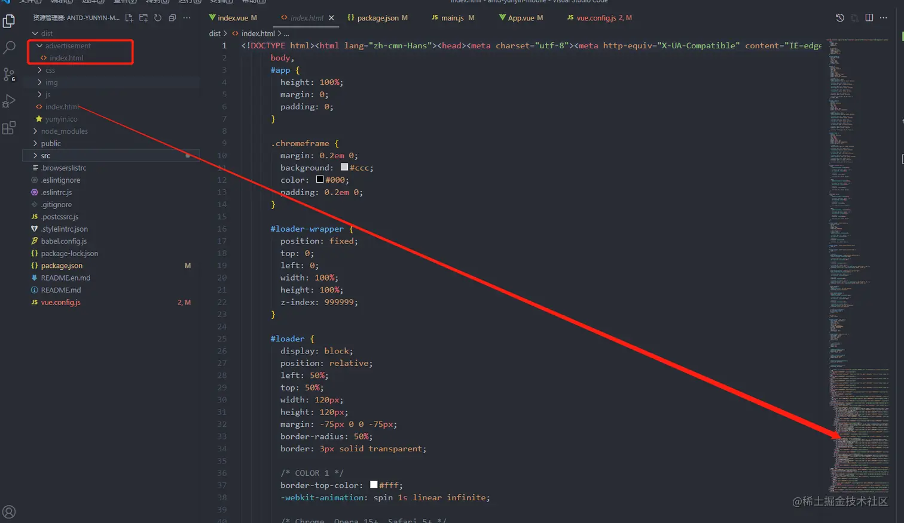Open the Search view in activity bar

click(x=9, y=48)
